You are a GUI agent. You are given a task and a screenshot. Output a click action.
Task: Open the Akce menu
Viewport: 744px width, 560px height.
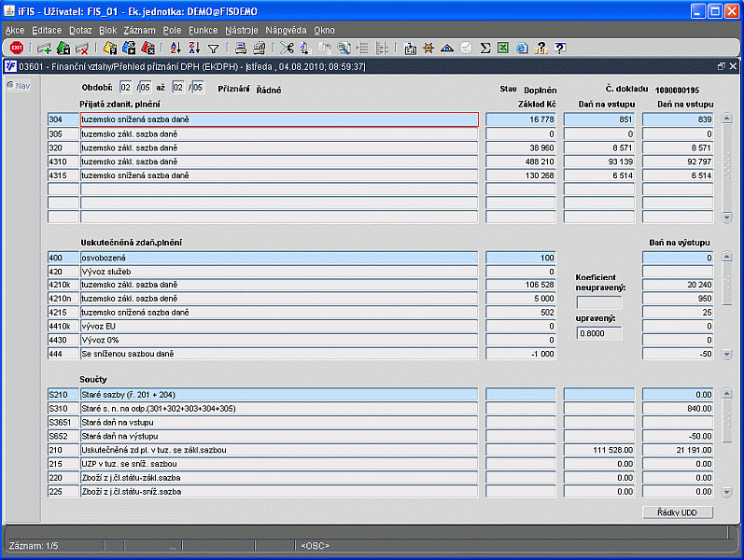pos(15,30)
